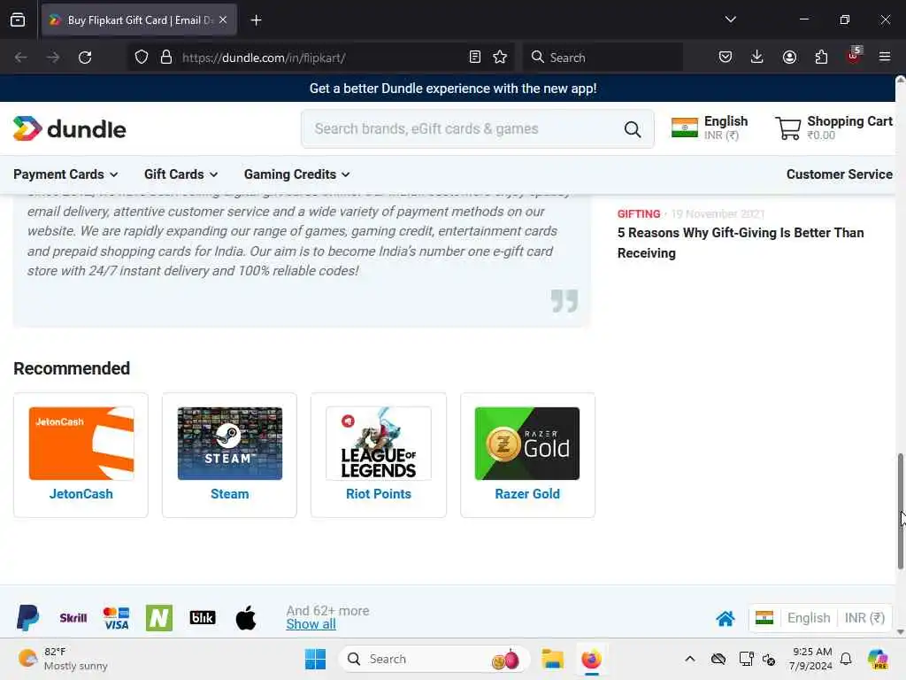Open Riot Points League of Legends card

(379, 455)
